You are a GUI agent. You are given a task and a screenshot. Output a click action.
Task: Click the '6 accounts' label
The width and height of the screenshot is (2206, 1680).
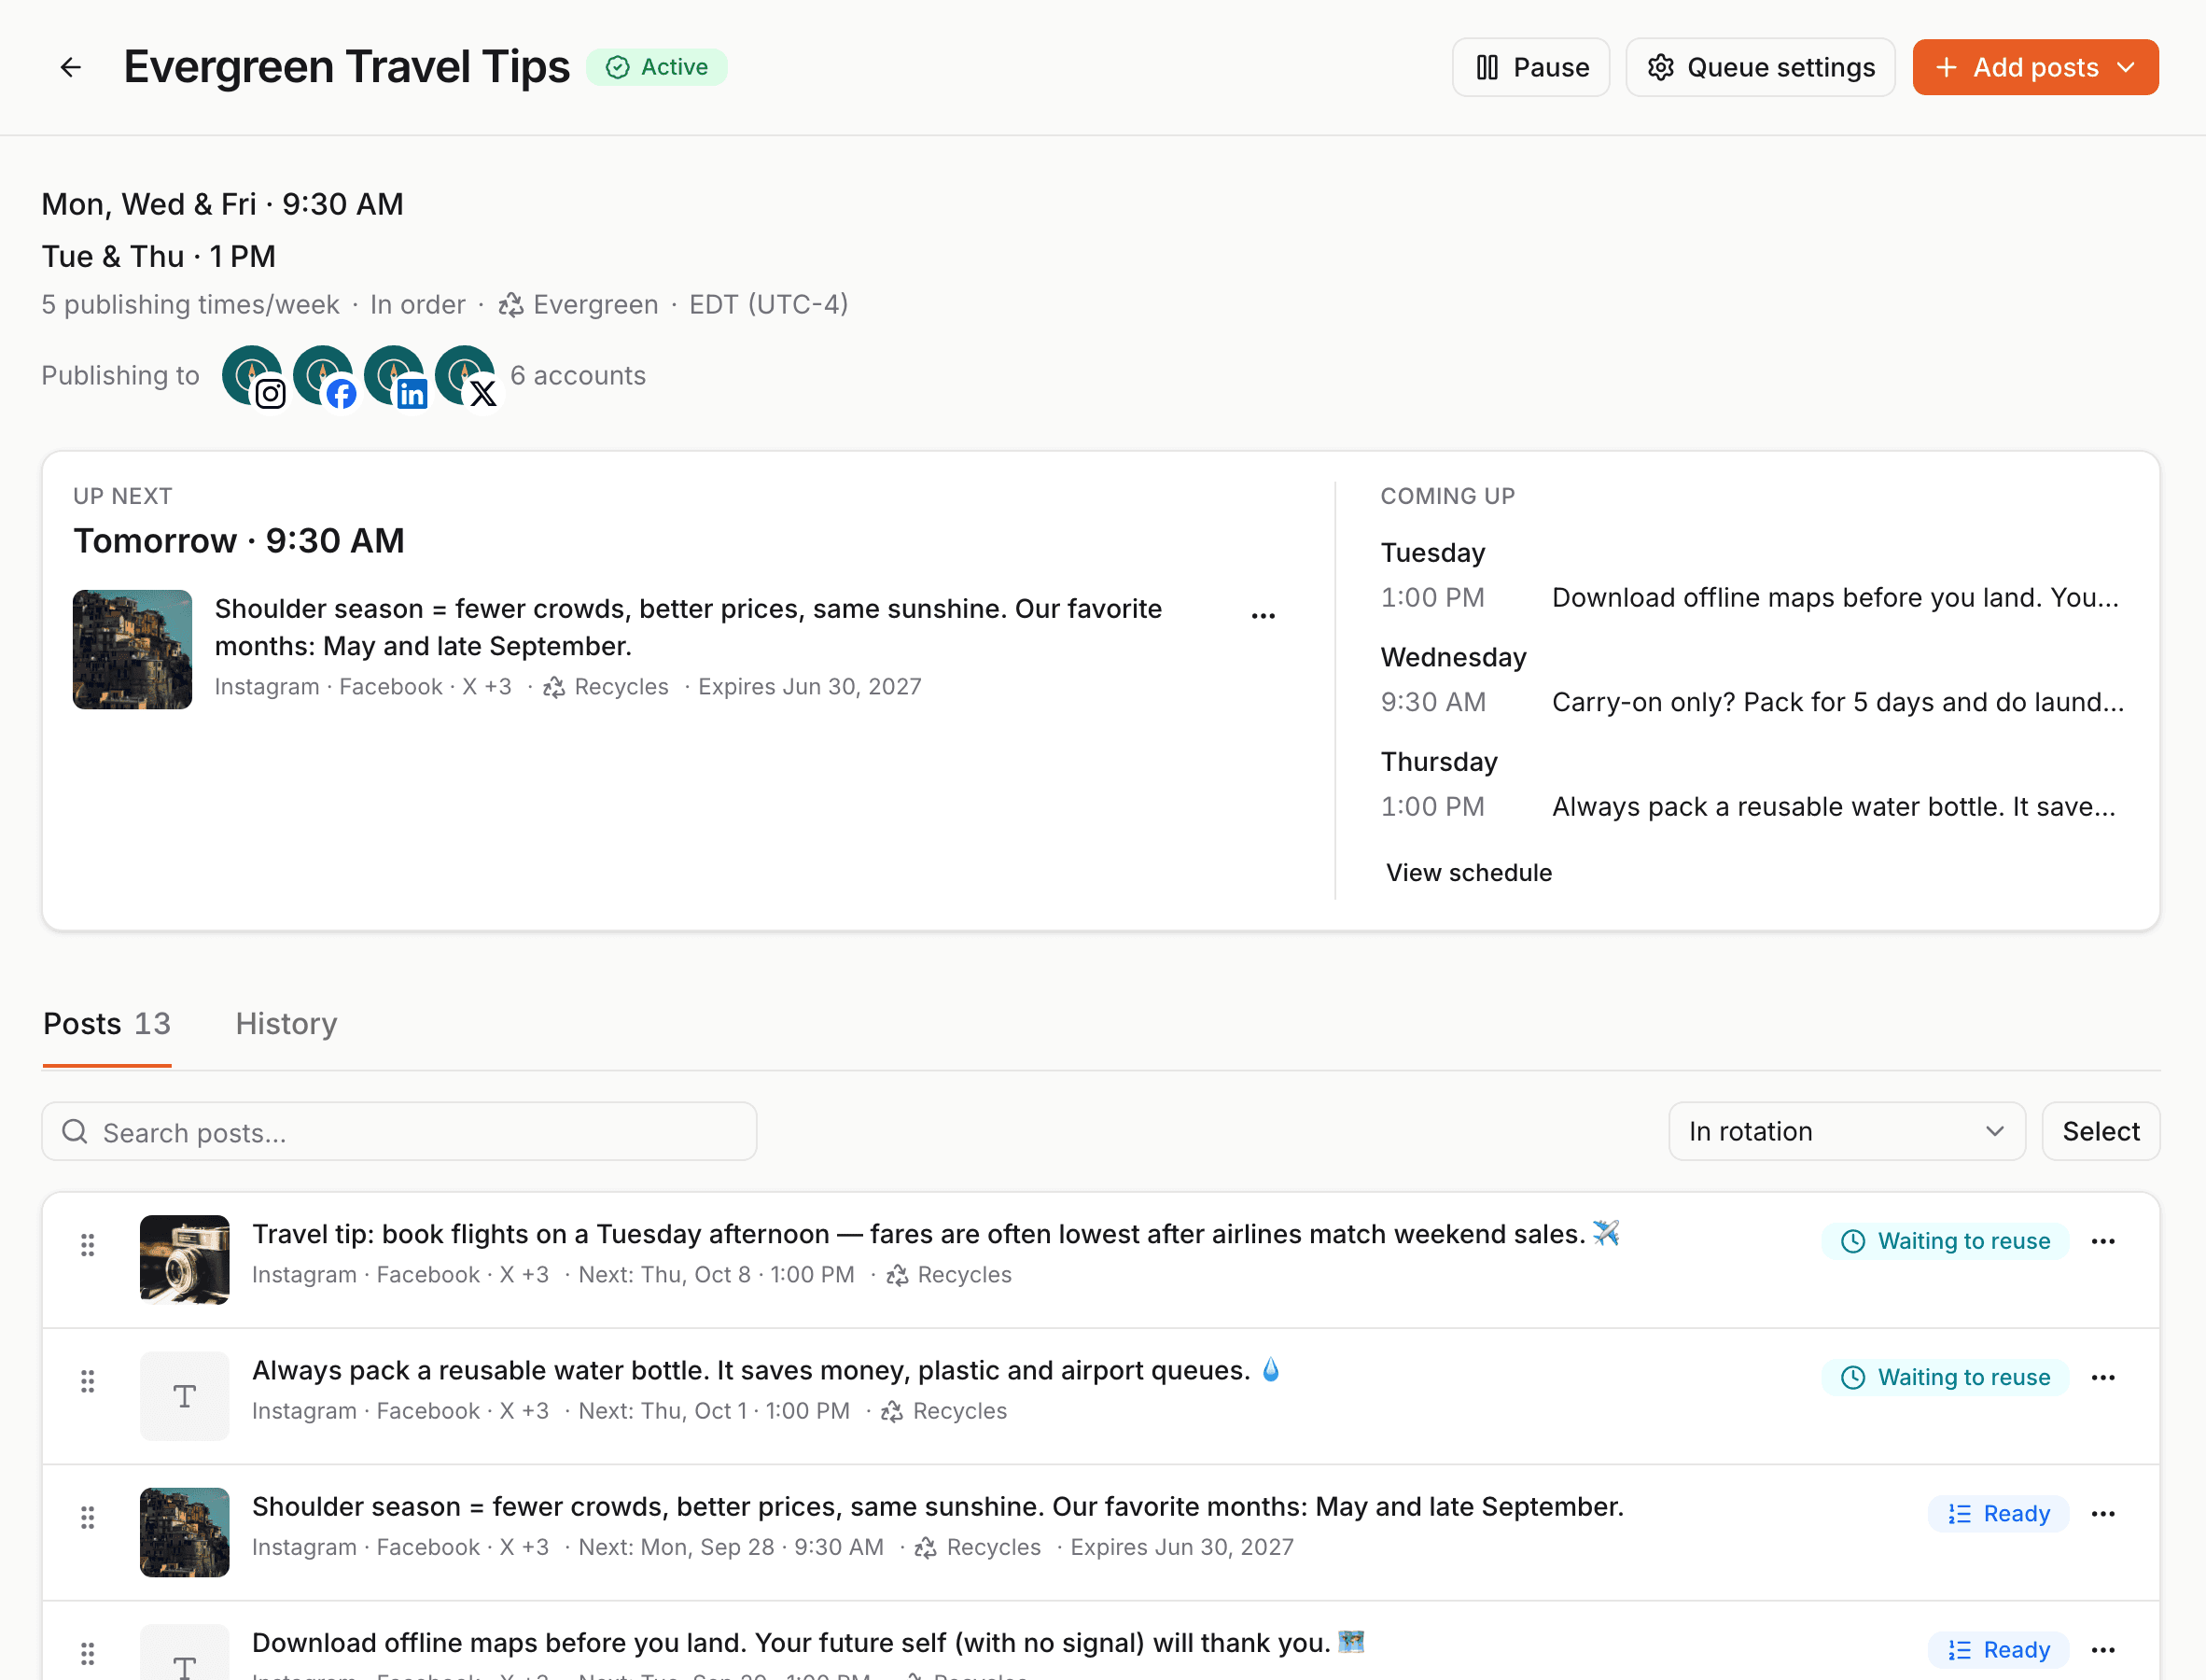point(578,376)
